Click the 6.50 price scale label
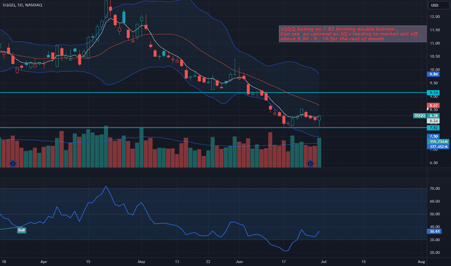 coord(435,163)
